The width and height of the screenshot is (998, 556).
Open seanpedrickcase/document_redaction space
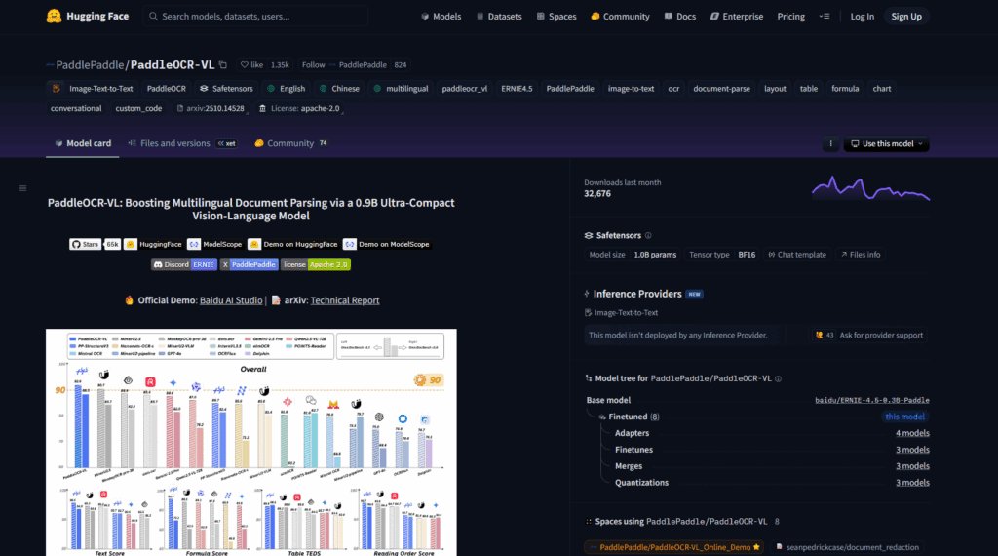[x=848, y=548]
